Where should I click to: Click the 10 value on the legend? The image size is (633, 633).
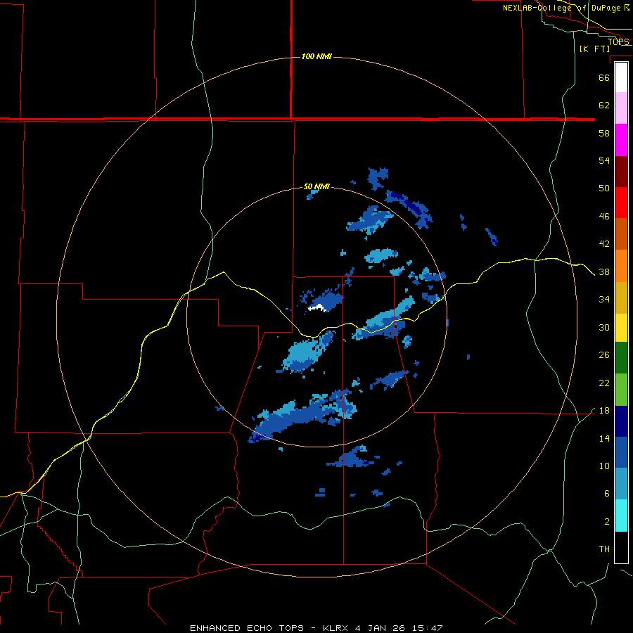(x=604, y=466)
